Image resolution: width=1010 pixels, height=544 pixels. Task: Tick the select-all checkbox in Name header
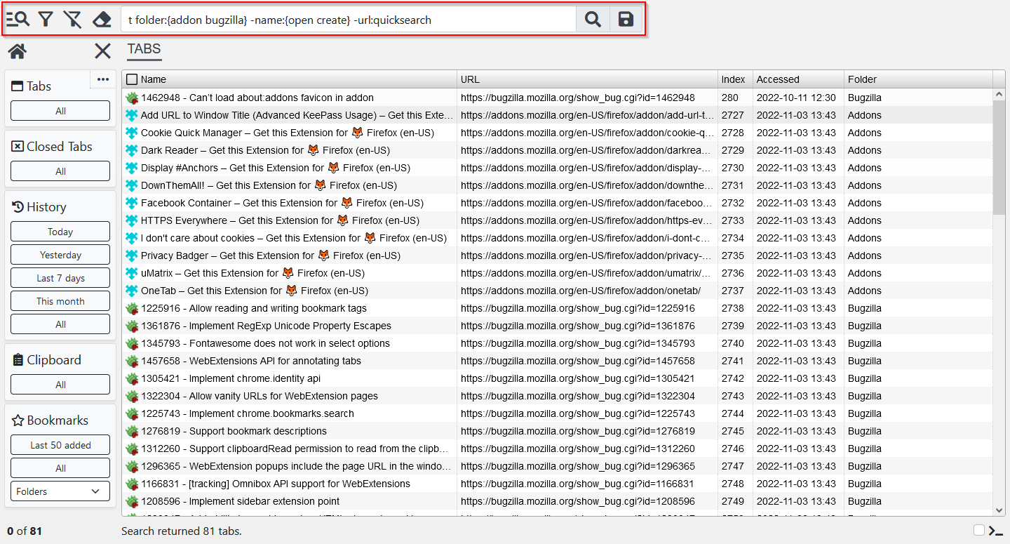[x=132, y=79]
